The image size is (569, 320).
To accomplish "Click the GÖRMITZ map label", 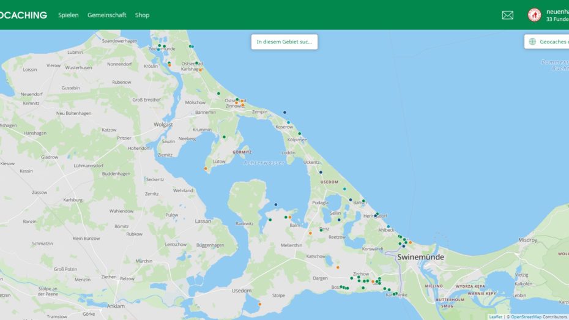I will [x=242, y=152].
